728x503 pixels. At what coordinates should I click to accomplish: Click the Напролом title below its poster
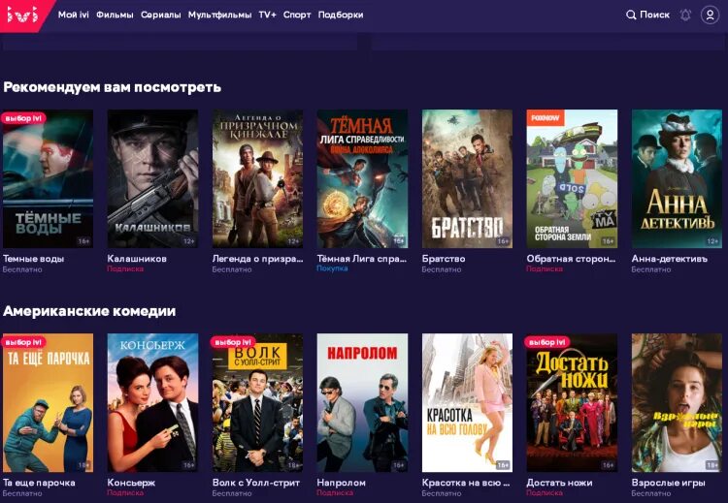click(342, 483)
